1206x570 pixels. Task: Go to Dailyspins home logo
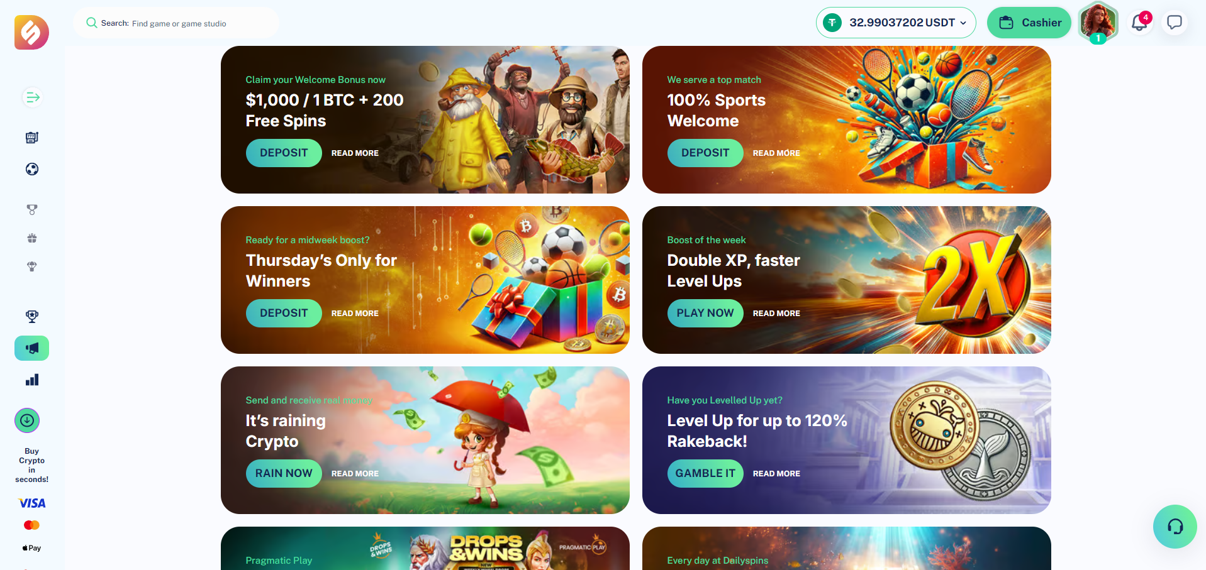tap(31, 32)
